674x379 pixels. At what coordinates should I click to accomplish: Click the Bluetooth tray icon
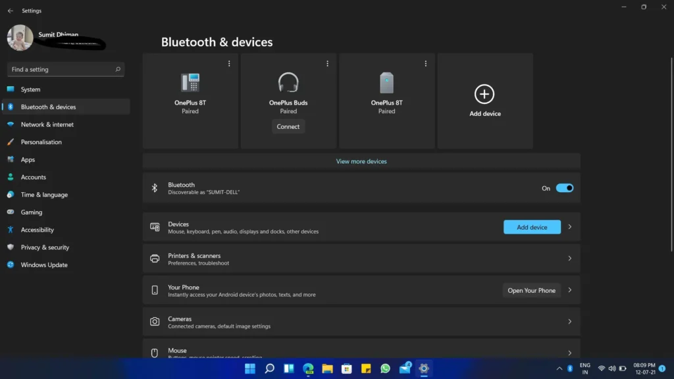pyautogui.click(x=570, y=368)
